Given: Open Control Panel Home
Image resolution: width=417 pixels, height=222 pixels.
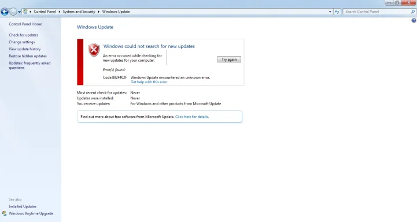Looking at the screenshot, I should (x=25, y=24).
